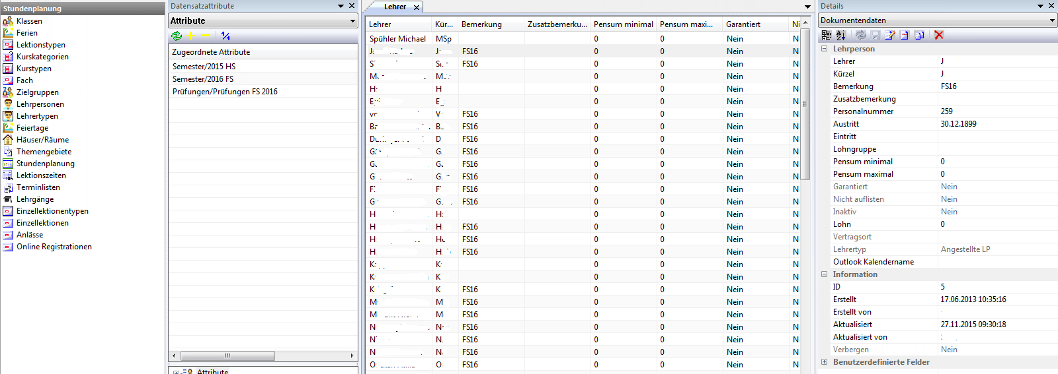The height and width of the screenshot is (374, 1058).
Task: Collapse the Information section
Action: pyautogui.click(x=825, y=274)
